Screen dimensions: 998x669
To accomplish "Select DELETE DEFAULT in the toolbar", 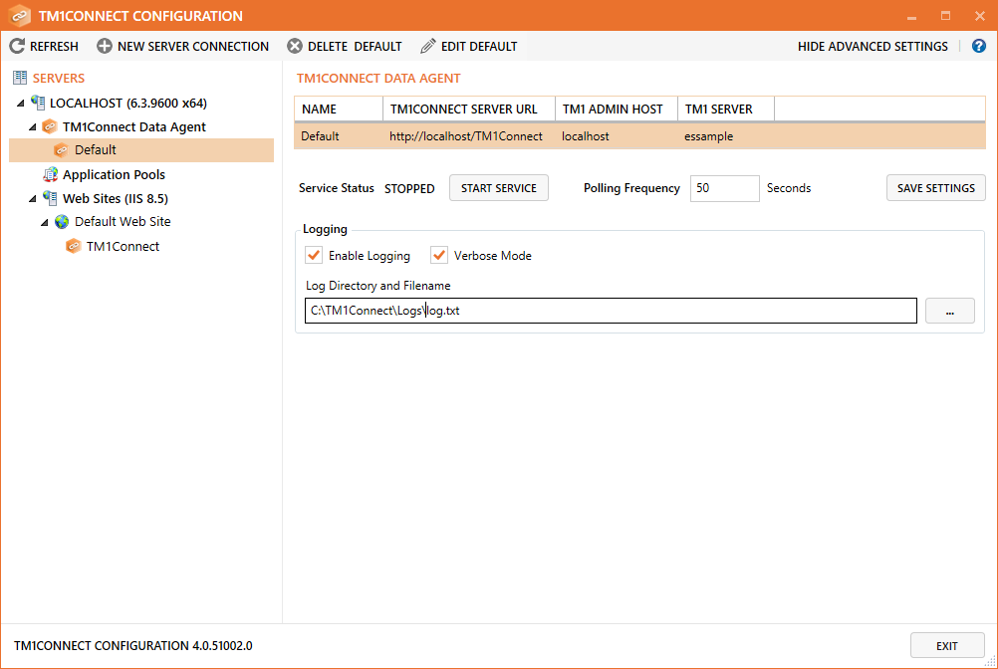I will [345, 46].
